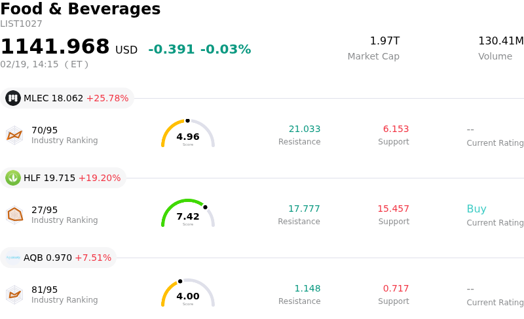The height and width of the screenshot is (319, 524).
Task: Open the MLEC 18.062 stock chip
Action: [x=67, y=98]
